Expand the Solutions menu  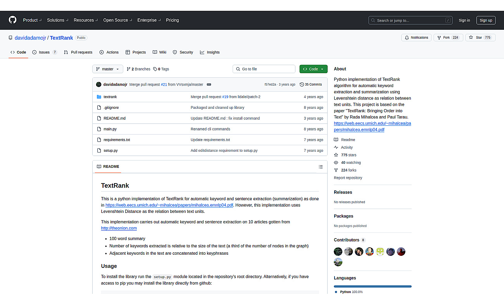click(58, 20)
